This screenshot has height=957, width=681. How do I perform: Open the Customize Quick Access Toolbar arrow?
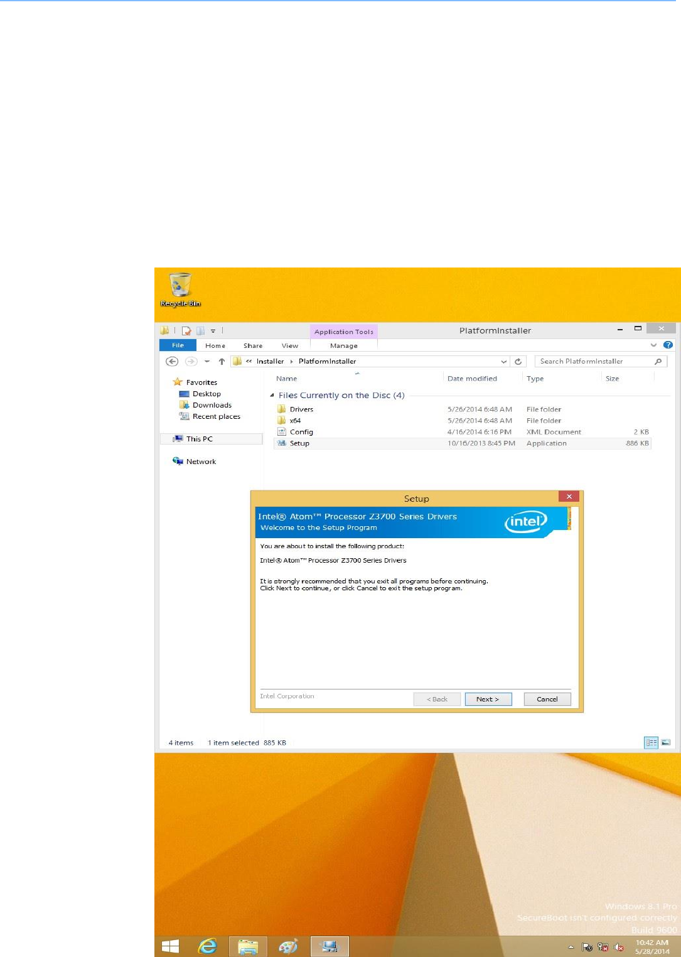click(213, 330)
